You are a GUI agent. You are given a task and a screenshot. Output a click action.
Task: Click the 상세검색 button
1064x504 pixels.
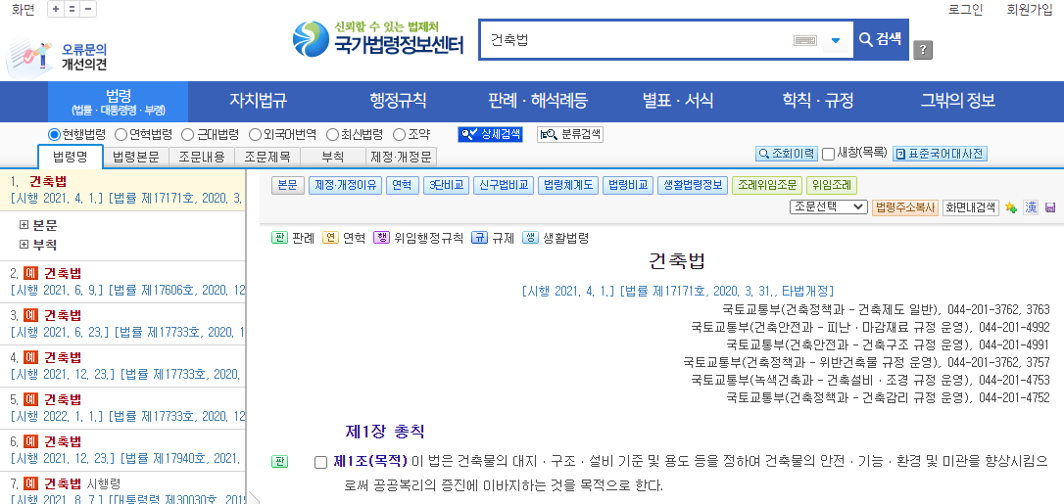pos(491,134)
